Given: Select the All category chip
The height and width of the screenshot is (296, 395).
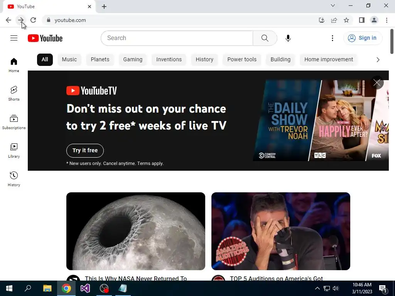Looking at the screenshot, I should [x=45, y=60].
